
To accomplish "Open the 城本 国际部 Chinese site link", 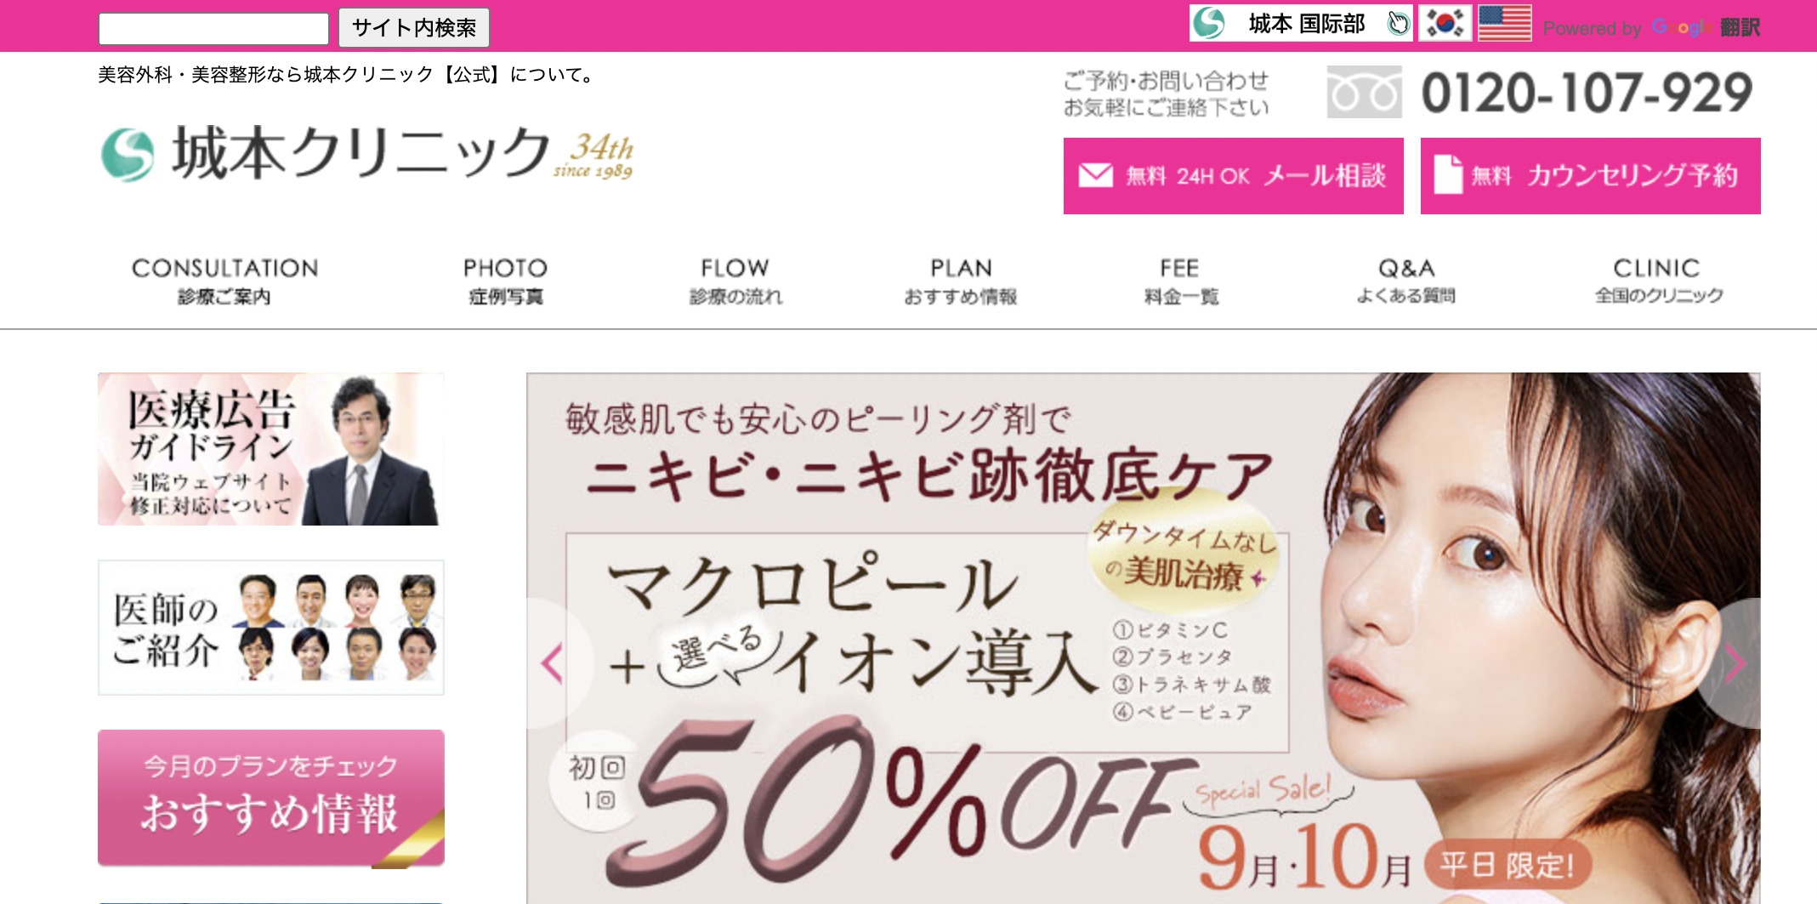I will (1300, 24).
